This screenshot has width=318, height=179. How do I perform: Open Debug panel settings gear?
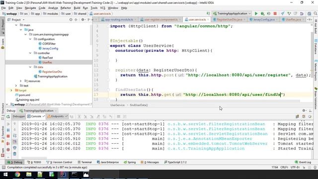[x=304, y=110]
